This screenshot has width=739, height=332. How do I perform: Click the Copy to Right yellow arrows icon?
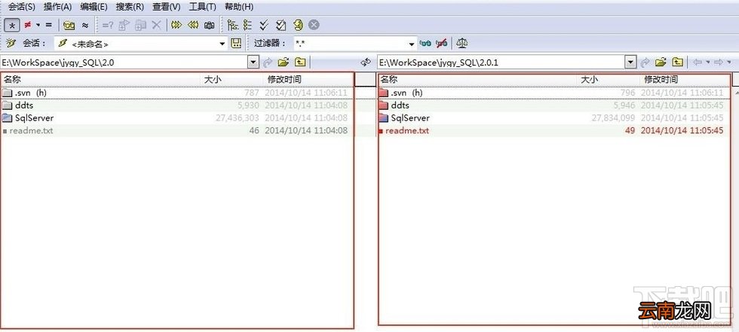[x=176, y=25]
